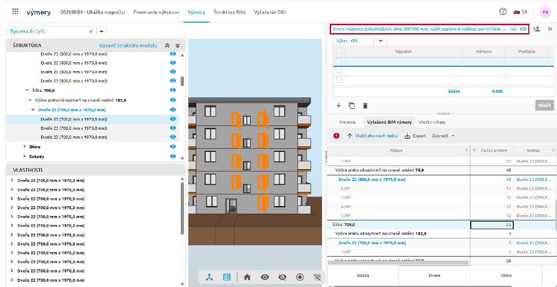The width and height of the screenshot is (557, 287).
Task: Open the PA user avatar menu
Action: [x=545, y=12]
